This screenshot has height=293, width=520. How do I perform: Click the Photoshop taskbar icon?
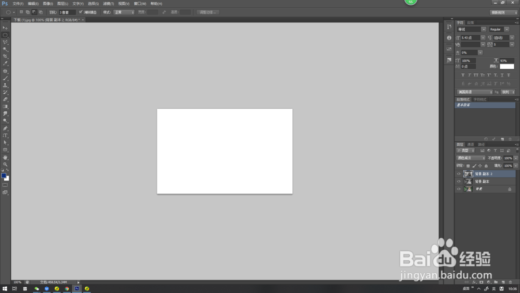(x=77, y=289)
